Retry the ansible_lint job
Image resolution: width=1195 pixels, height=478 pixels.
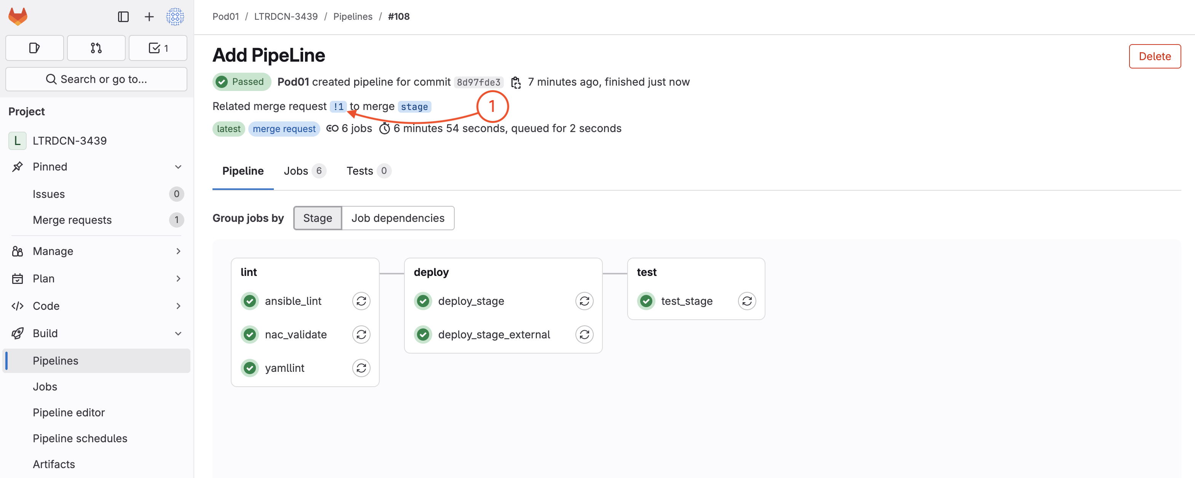click(361, 301)
